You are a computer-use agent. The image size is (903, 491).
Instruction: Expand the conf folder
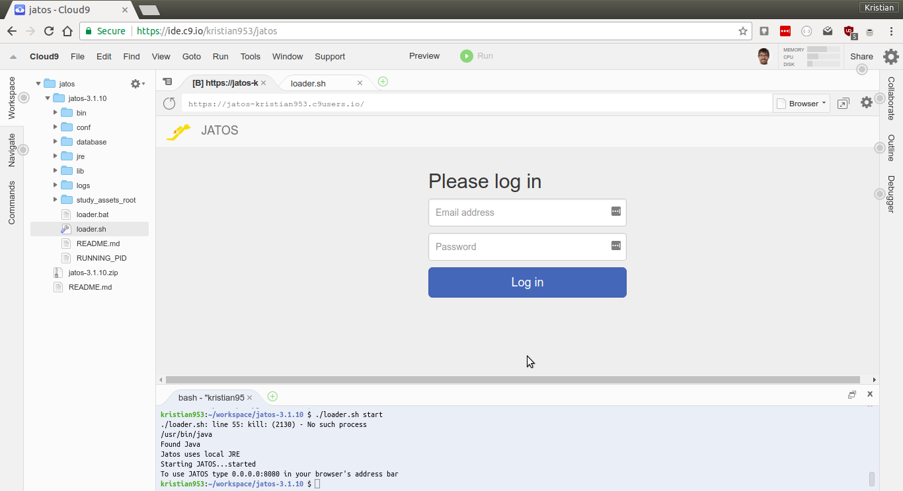click(x=56, y=127)
